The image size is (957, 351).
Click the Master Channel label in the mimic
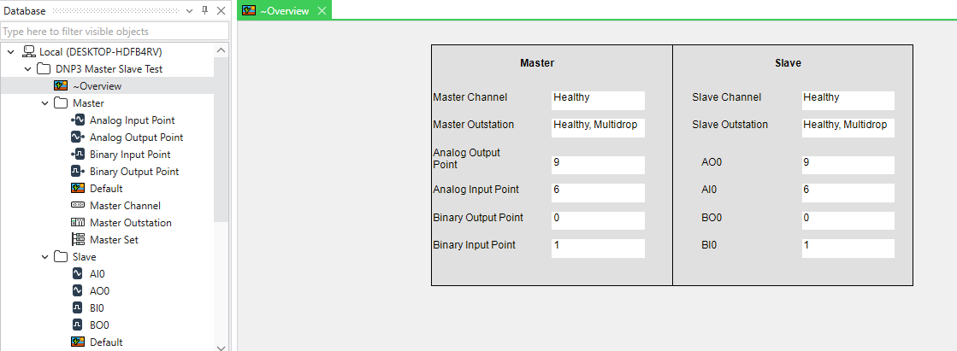(x=470, y=97)
